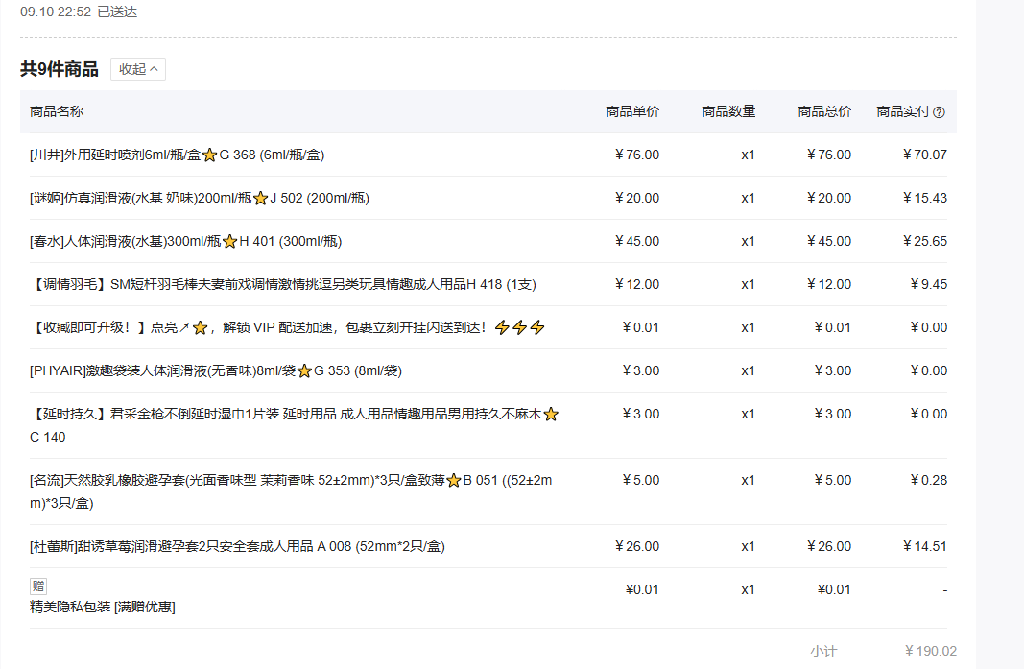This screenshot has height=669, width=1024.
Task: Open the 杜蕾斯 product name link
Action: click(237, 546)
